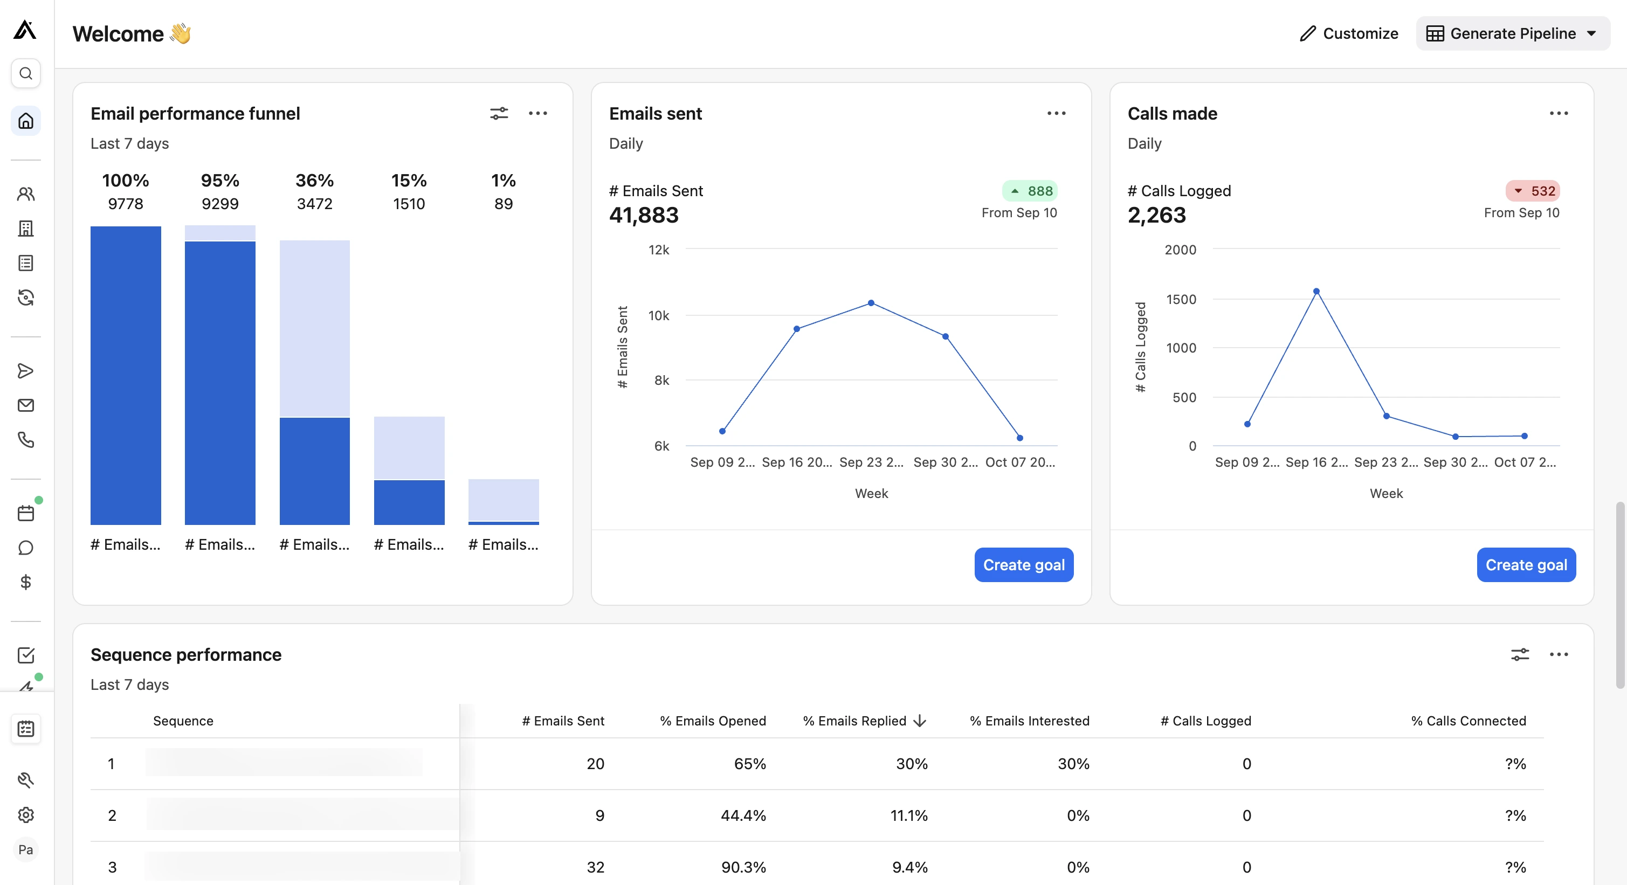Image resolution: width=1627 pixels, height=885 pixels.
Task: Open the search icon in sidebar
Action: pos(26,74)
